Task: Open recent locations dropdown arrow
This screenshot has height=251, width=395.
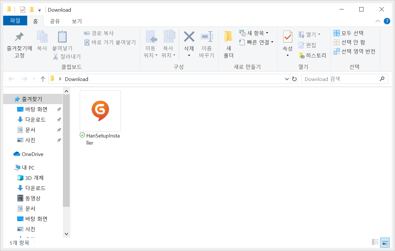Action: (34, 79)
